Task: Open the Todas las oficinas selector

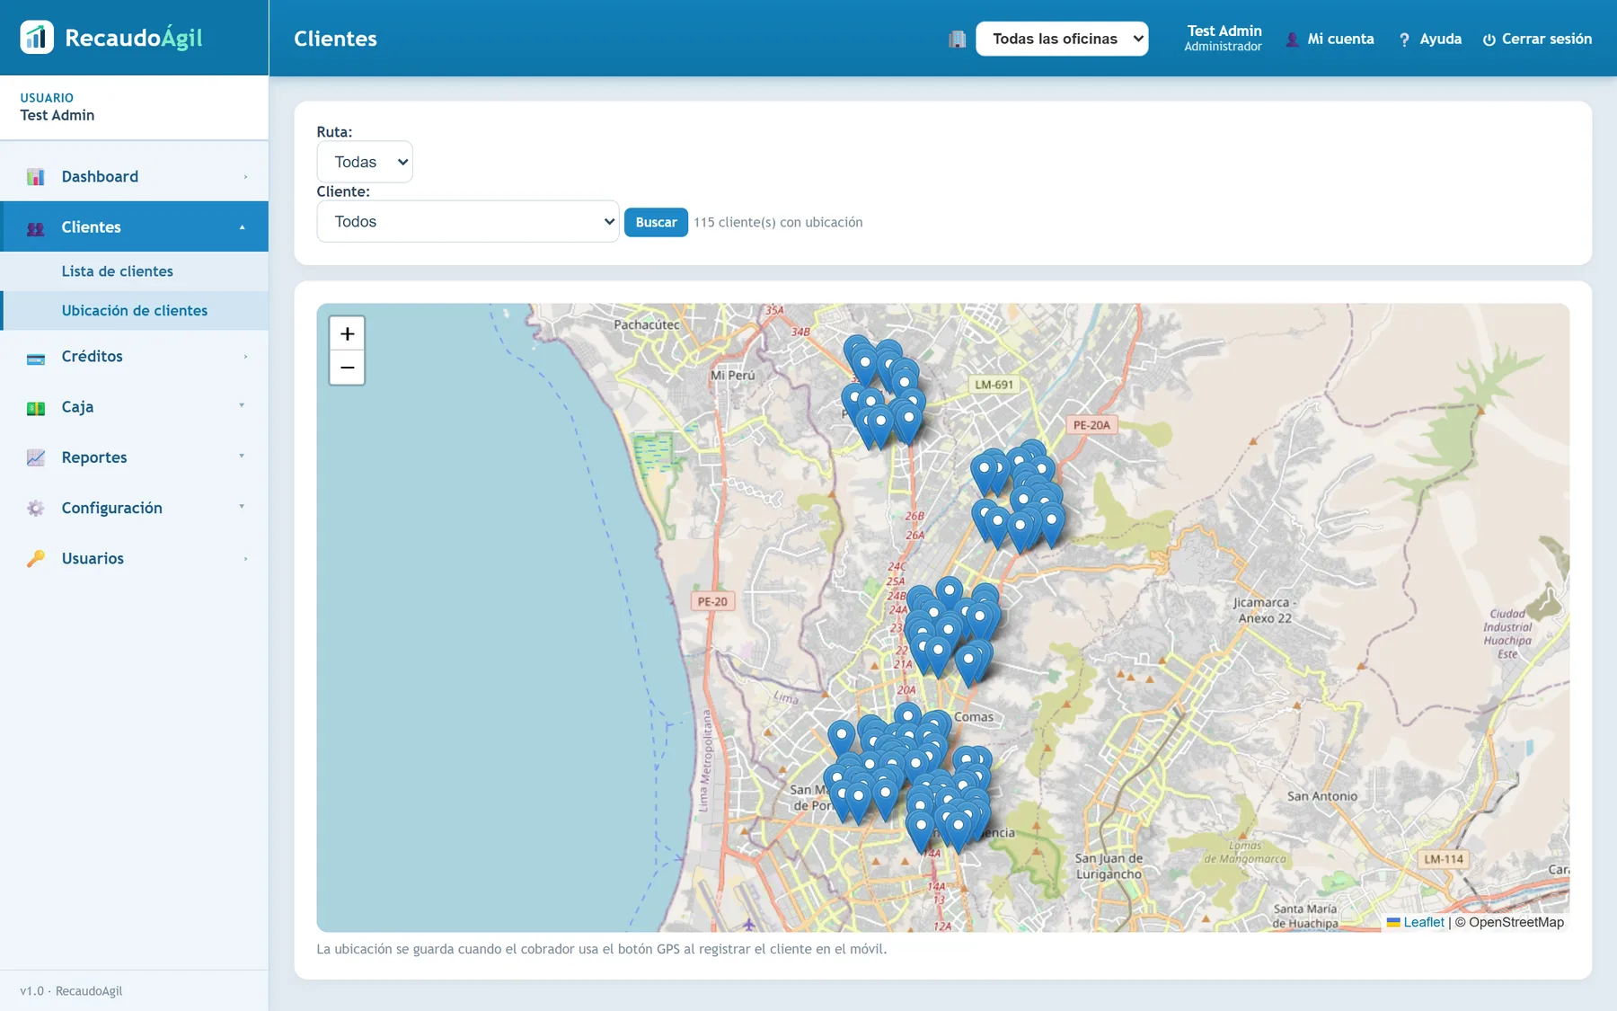Action: click(1062, 39)
